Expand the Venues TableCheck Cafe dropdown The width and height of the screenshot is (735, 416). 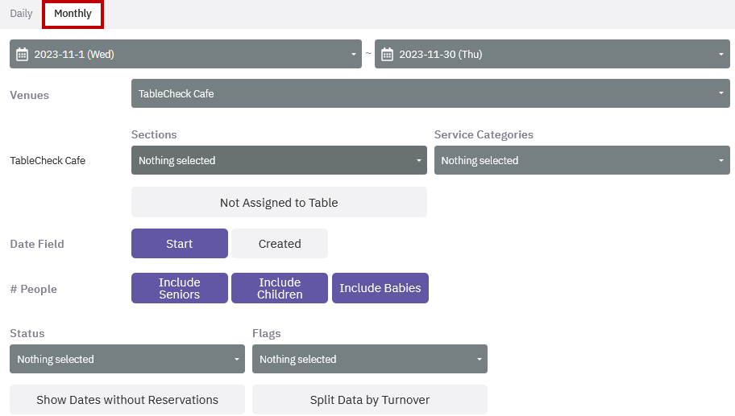[x=430, y=93]
